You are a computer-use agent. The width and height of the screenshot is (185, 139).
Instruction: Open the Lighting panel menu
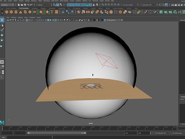click(20, 18)
